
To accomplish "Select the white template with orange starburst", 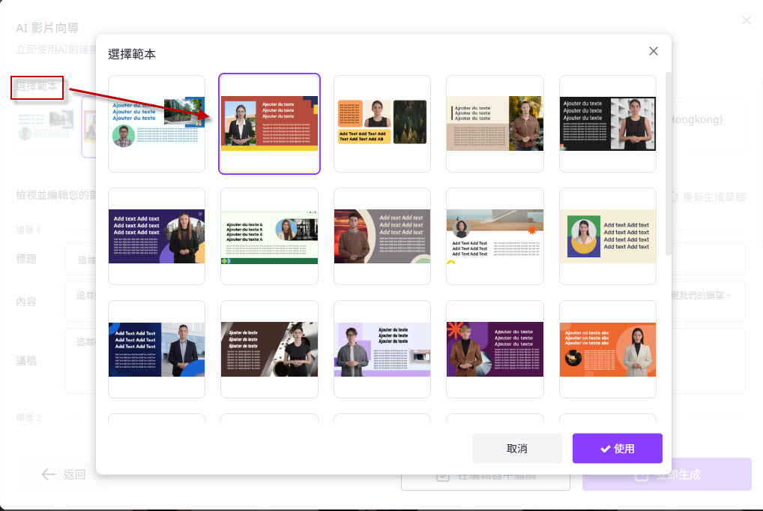I will coord(495,236).
